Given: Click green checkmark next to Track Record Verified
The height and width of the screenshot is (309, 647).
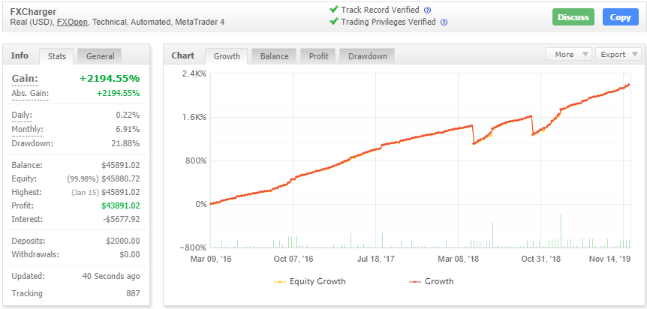Looking at the screenshot, I should click(x=333, y=10).
